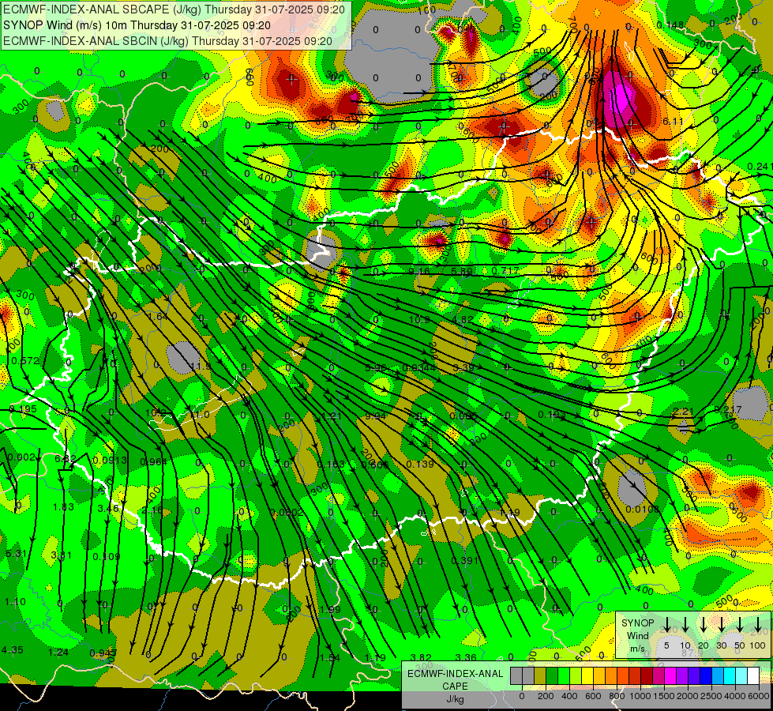Screen dimensions: 773x711
Task: Click the 4.35 value on the map
Action: click(13, 650)
